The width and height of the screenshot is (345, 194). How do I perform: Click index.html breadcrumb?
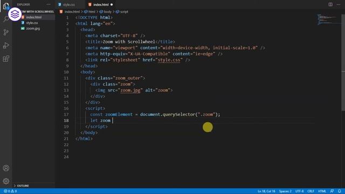coord(72,12)
